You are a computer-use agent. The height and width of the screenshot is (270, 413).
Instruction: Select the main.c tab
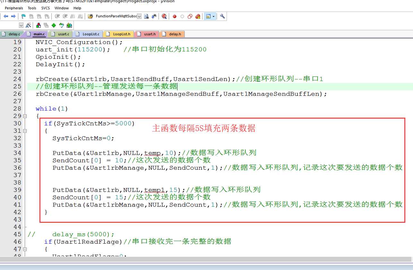tap(36, 34)
